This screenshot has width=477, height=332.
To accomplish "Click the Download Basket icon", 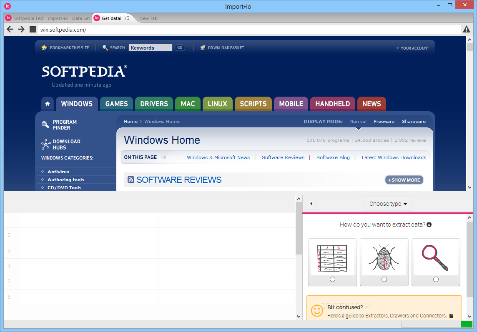I will click(x=203, y=48).
